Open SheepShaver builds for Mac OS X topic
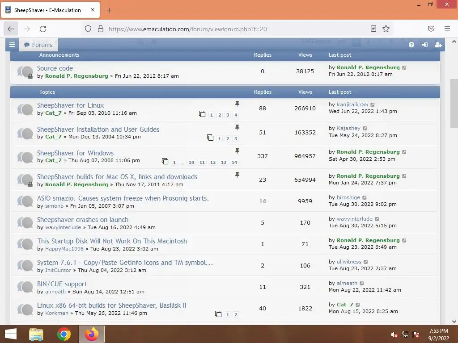Screen dimensions: 458x343 click(x=117, y=177)
